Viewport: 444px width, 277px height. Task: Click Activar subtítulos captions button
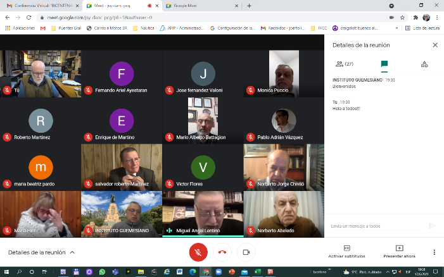click(x=346, y=251)
